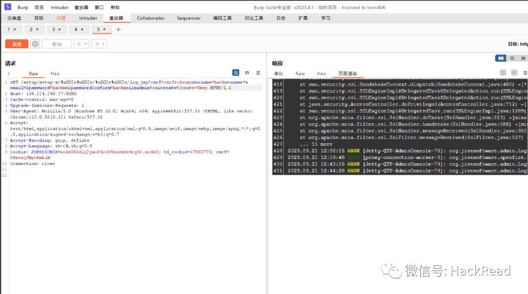This screenshot has width=528, height=294.
Task: Open the Repeater settings gear
Action: click(x=35, y=44)
